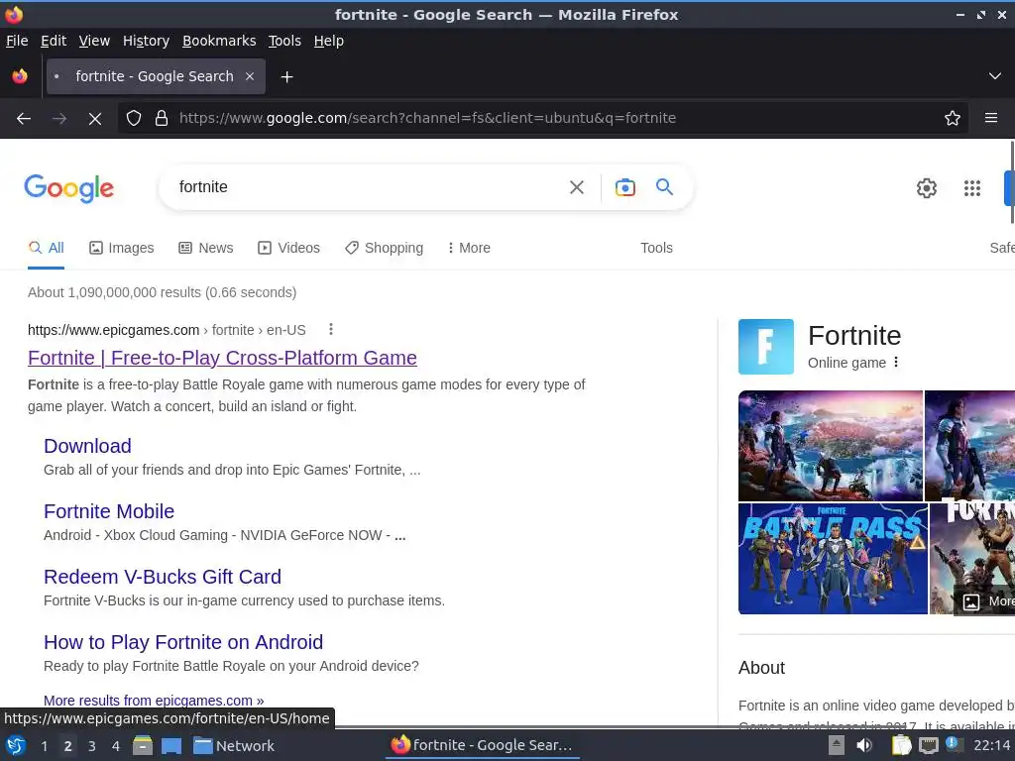Open the Redeem V-Bucks Gift Card link
Screen dimensions: 1015x761
tap(163, 577)
